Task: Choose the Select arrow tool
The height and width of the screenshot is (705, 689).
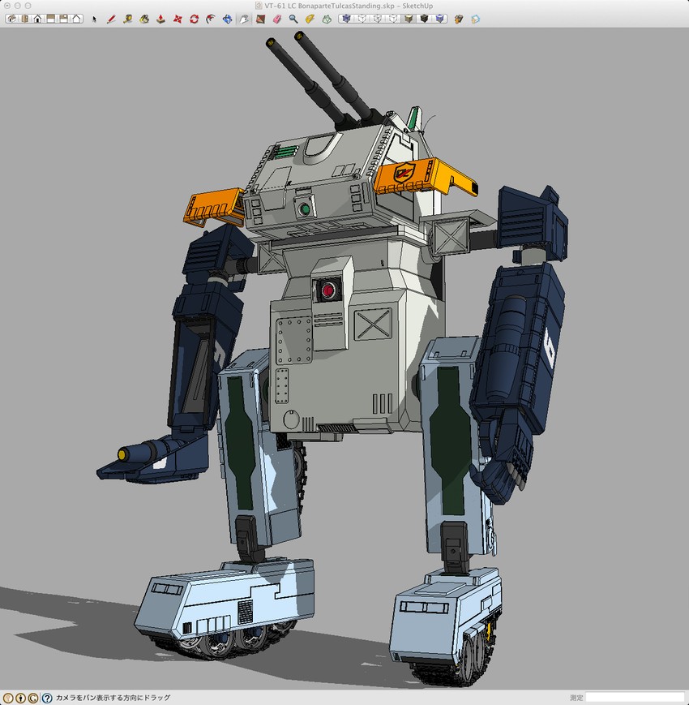Action: point(94,19)
